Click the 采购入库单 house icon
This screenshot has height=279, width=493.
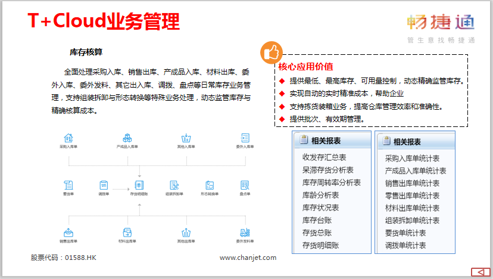click(x=68, y=138)
